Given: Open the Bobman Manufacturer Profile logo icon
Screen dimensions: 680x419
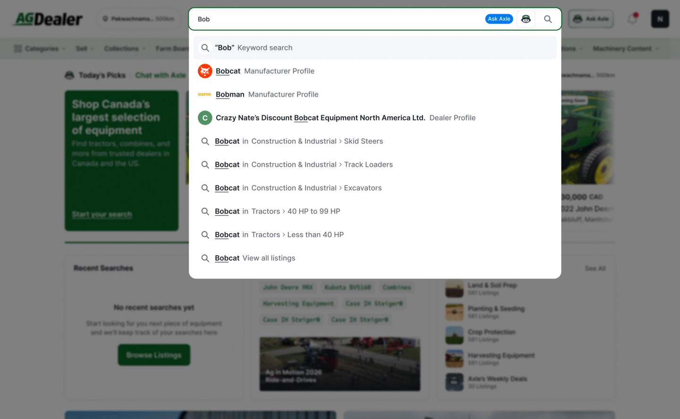Looking at the screenshot, I should [205, 94].
